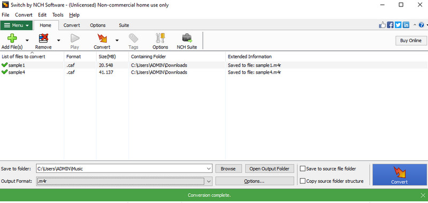Click the Open Output Folder button
This screenshot has height=203, width=428.
[270, 168]
